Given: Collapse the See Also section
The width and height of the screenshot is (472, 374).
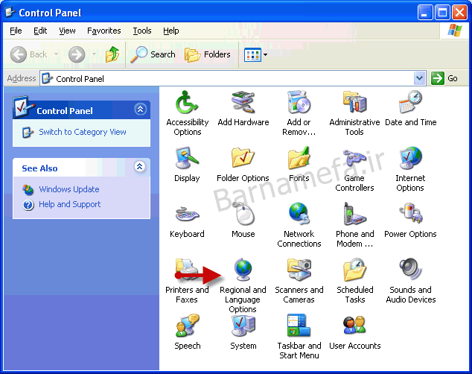Looking at the screenshot, I should 140,168.
